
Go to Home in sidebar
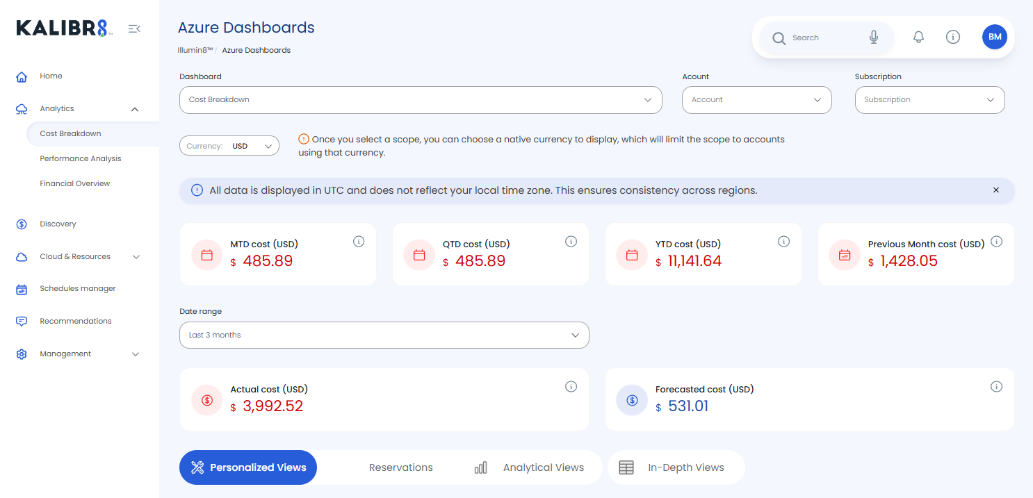pyautogui.click(x=51, y=76)
